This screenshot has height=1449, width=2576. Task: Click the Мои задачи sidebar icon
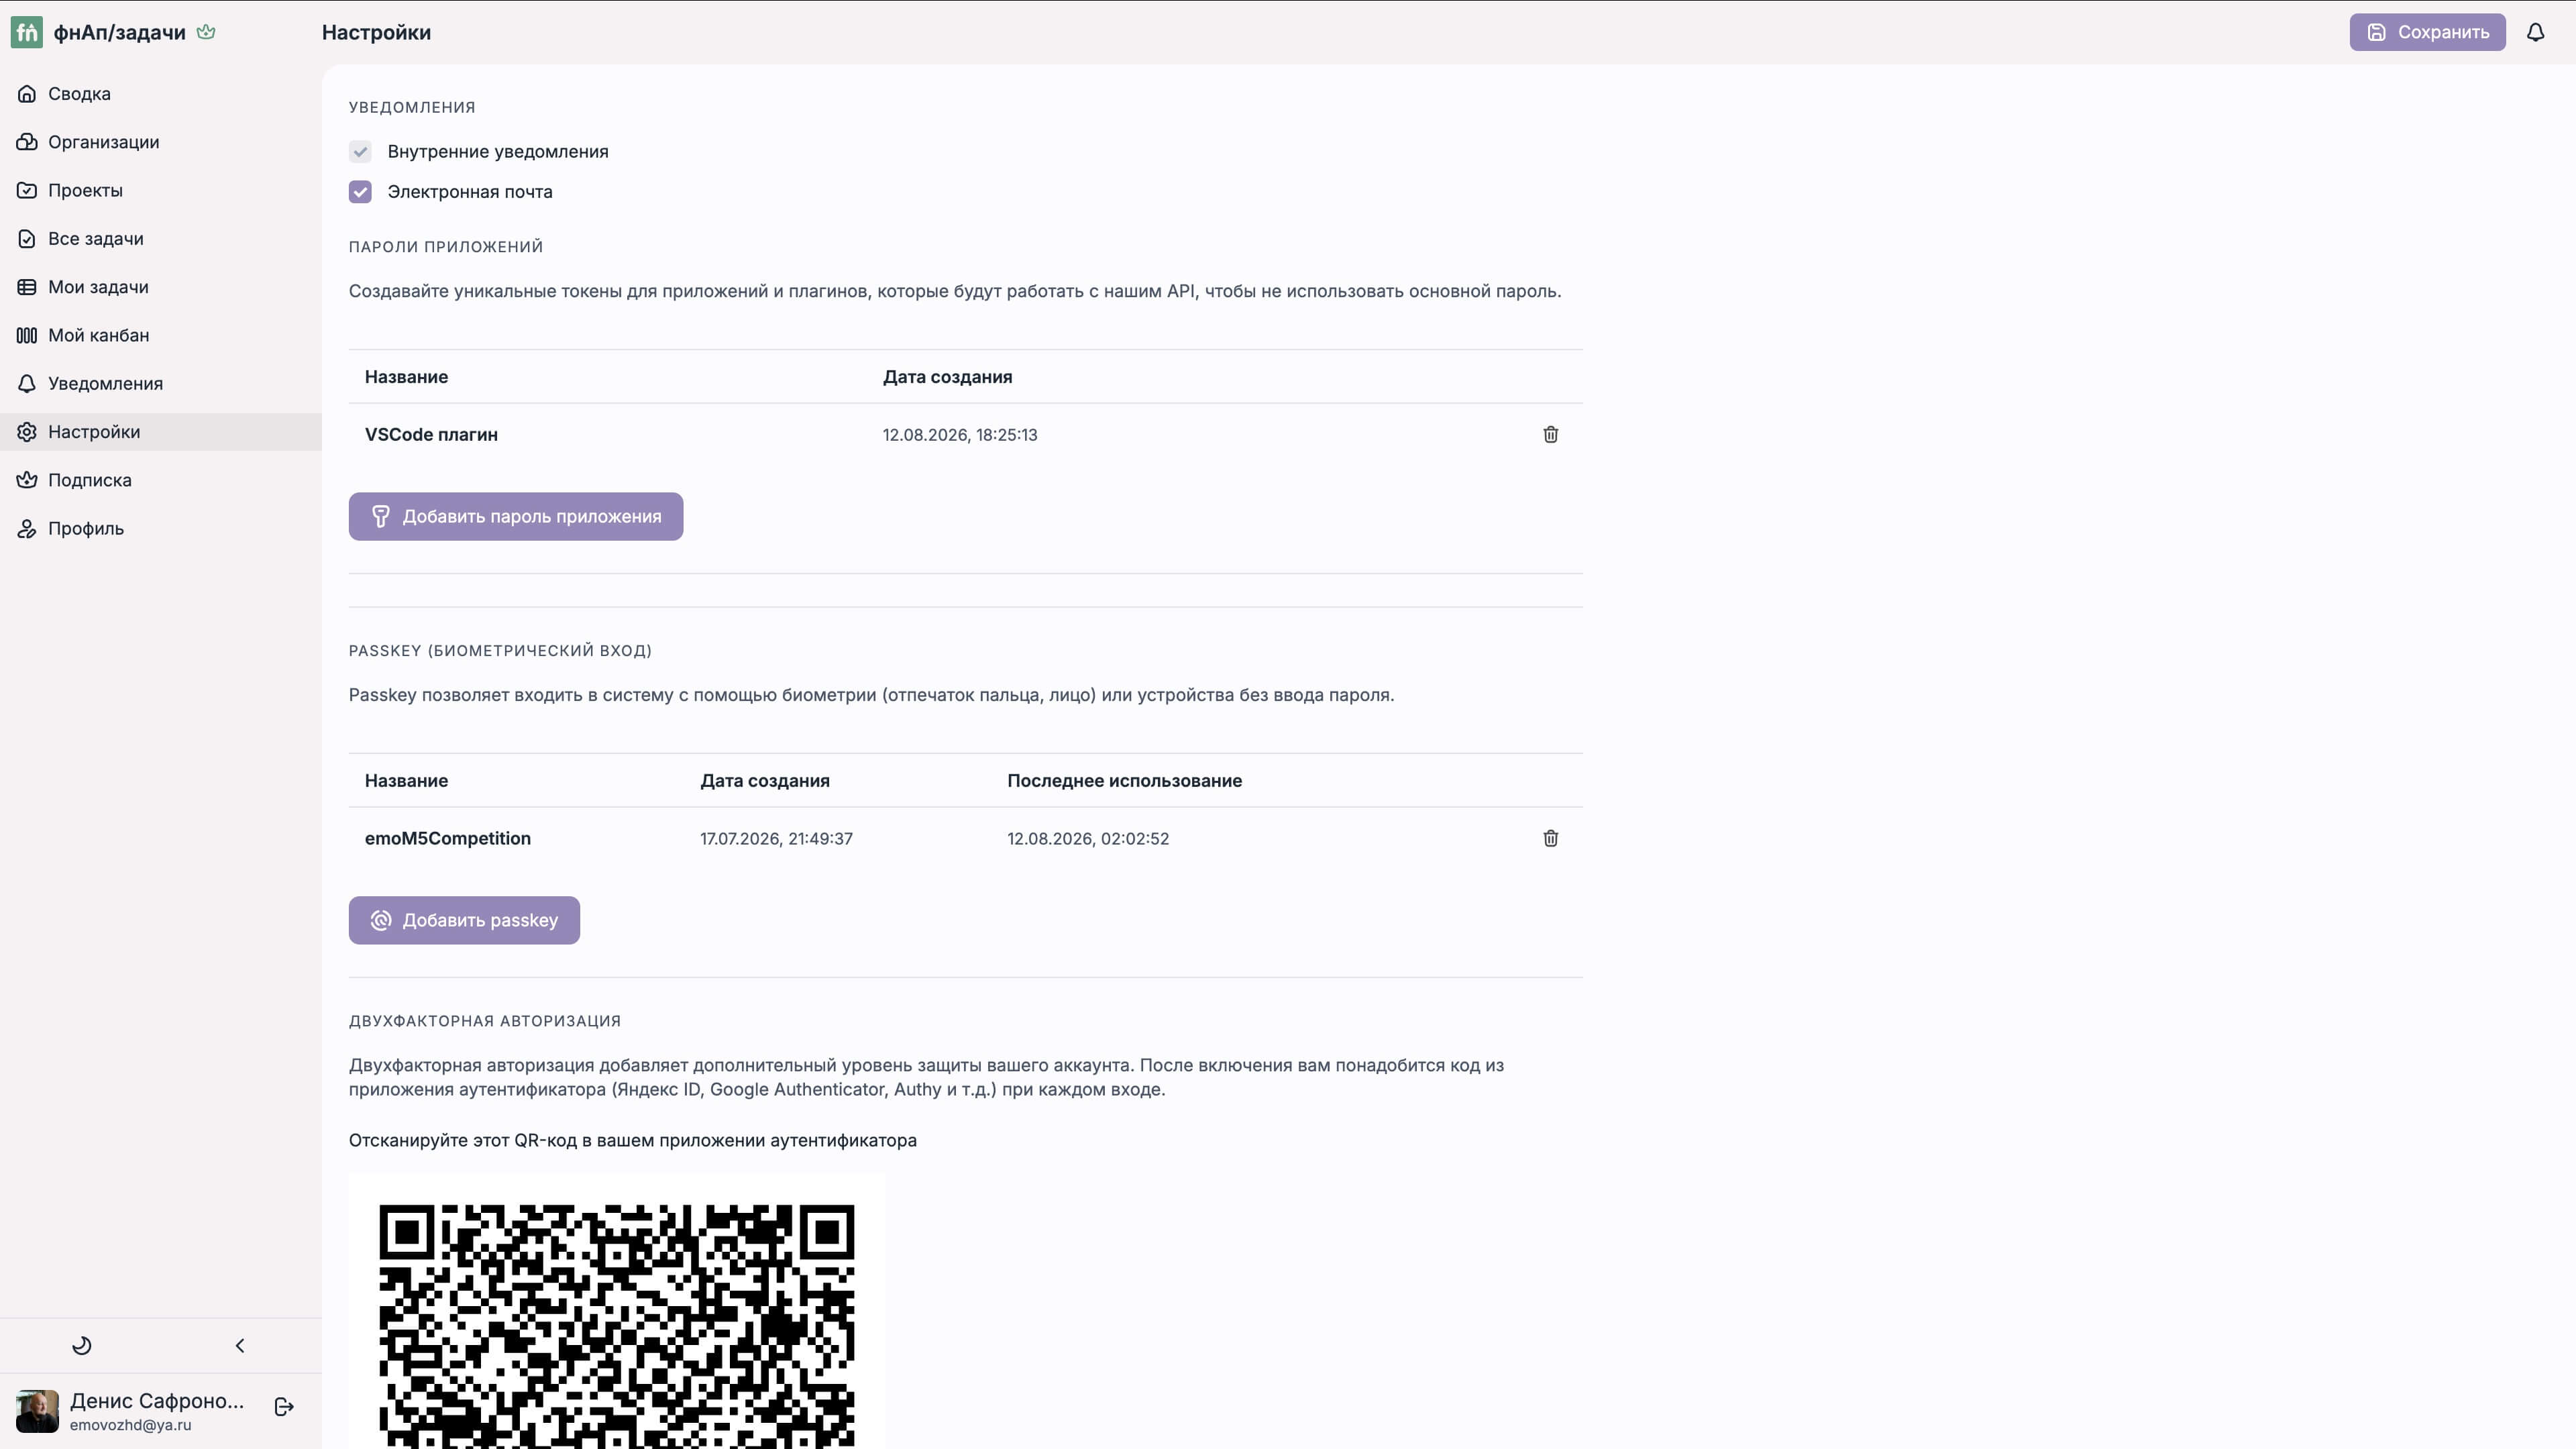(x=27, y=287)
